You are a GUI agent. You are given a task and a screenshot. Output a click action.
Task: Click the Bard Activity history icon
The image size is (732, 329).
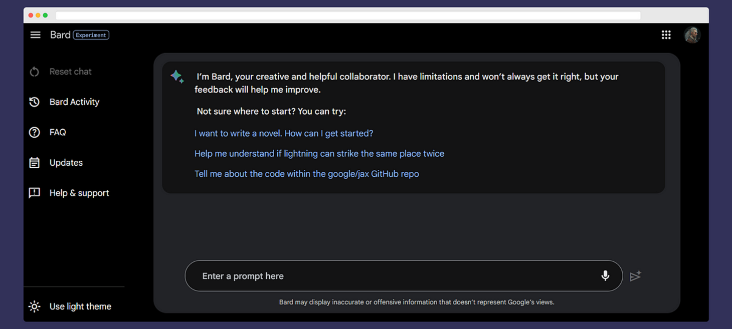tap(35, 102)
